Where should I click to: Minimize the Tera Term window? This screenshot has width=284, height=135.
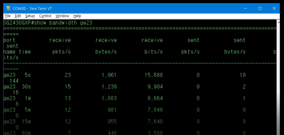245,8
